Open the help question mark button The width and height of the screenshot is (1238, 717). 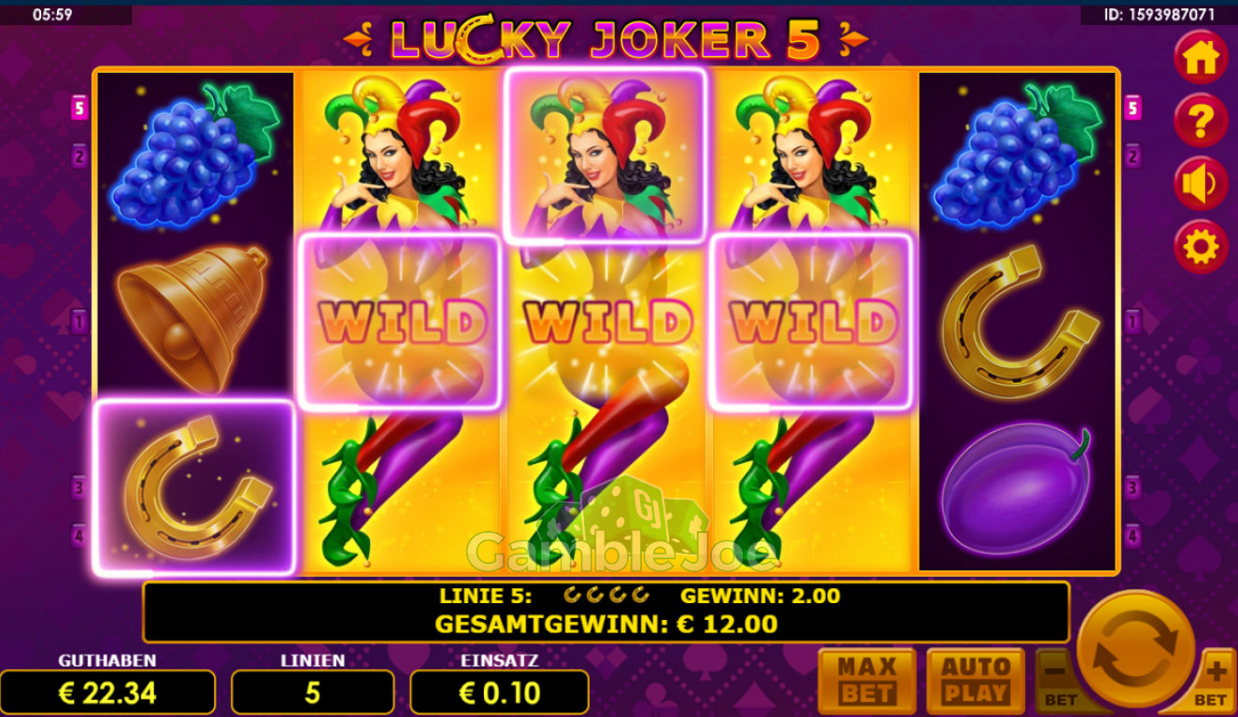pos(1201,120)
